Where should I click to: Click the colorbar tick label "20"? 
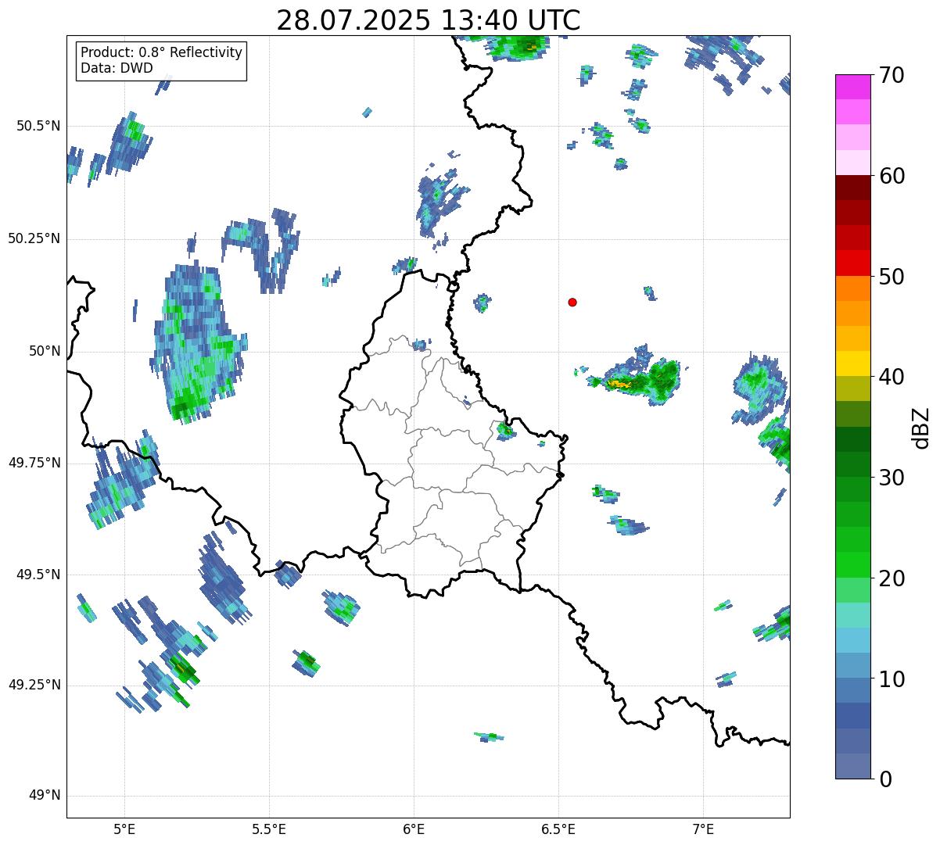point(892,578)
